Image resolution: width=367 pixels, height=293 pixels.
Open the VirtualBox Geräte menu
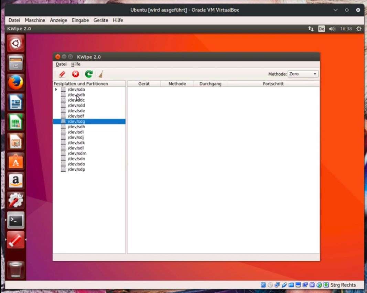tap(100, 20)
